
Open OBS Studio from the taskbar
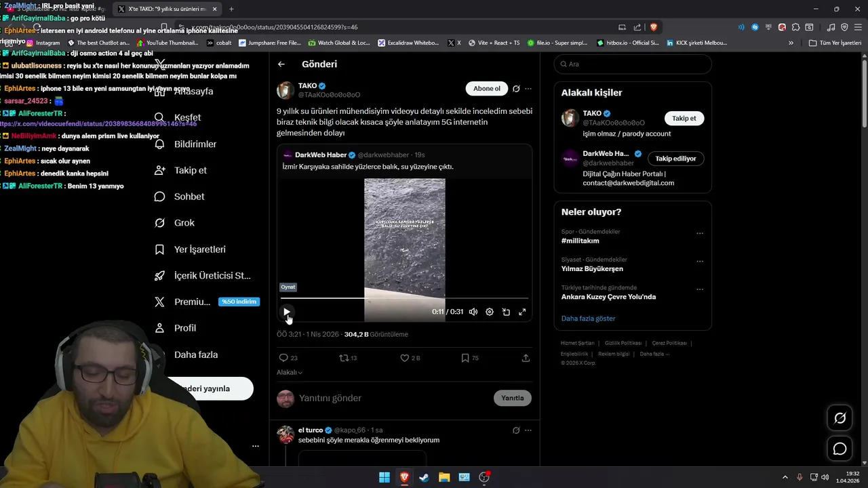(x=484, y=477)
